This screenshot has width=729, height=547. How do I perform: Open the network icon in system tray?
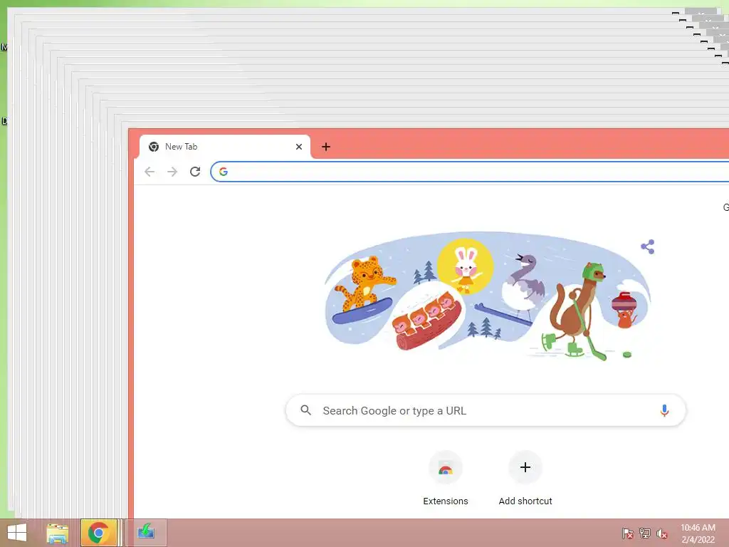(x=645, y=533)
